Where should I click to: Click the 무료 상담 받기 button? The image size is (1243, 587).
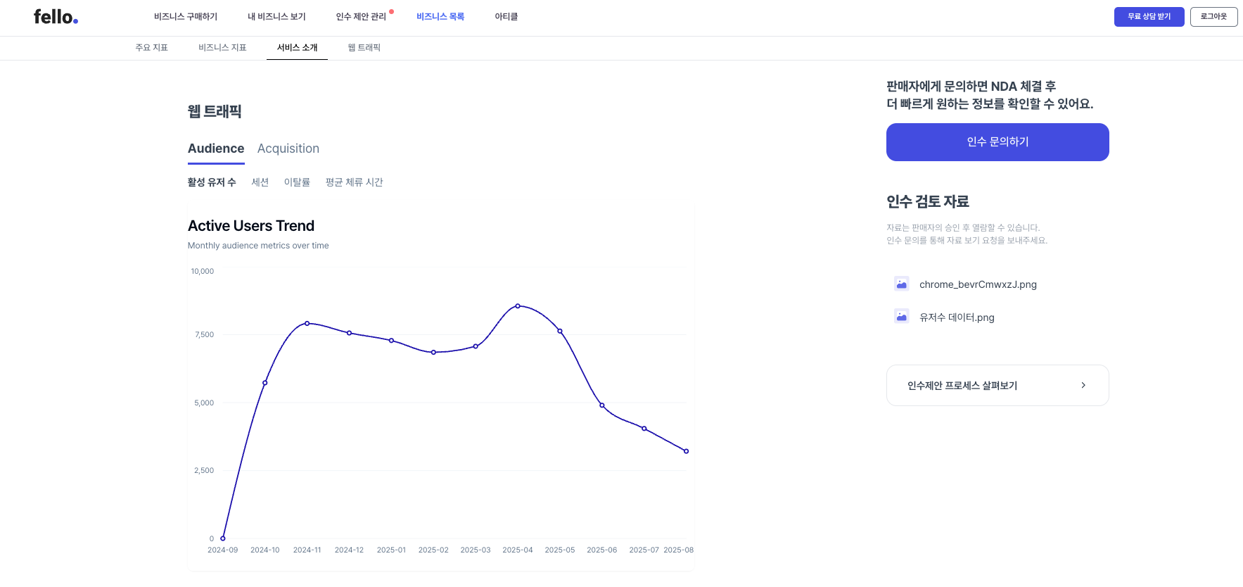(1149, 15)
